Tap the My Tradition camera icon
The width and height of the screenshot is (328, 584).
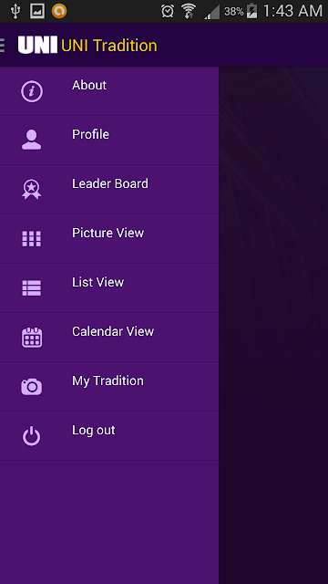32,387
